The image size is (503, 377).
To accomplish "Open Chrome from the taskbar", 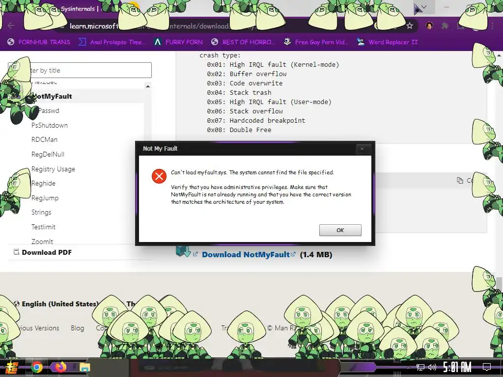I will [37, 367].
